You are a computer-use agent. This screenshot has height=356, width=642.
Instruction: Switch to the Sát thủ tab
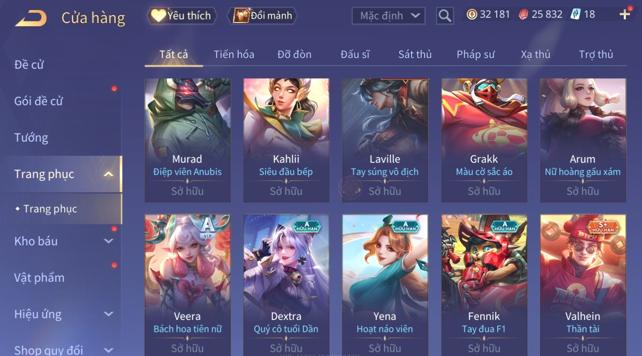(415, 54)
